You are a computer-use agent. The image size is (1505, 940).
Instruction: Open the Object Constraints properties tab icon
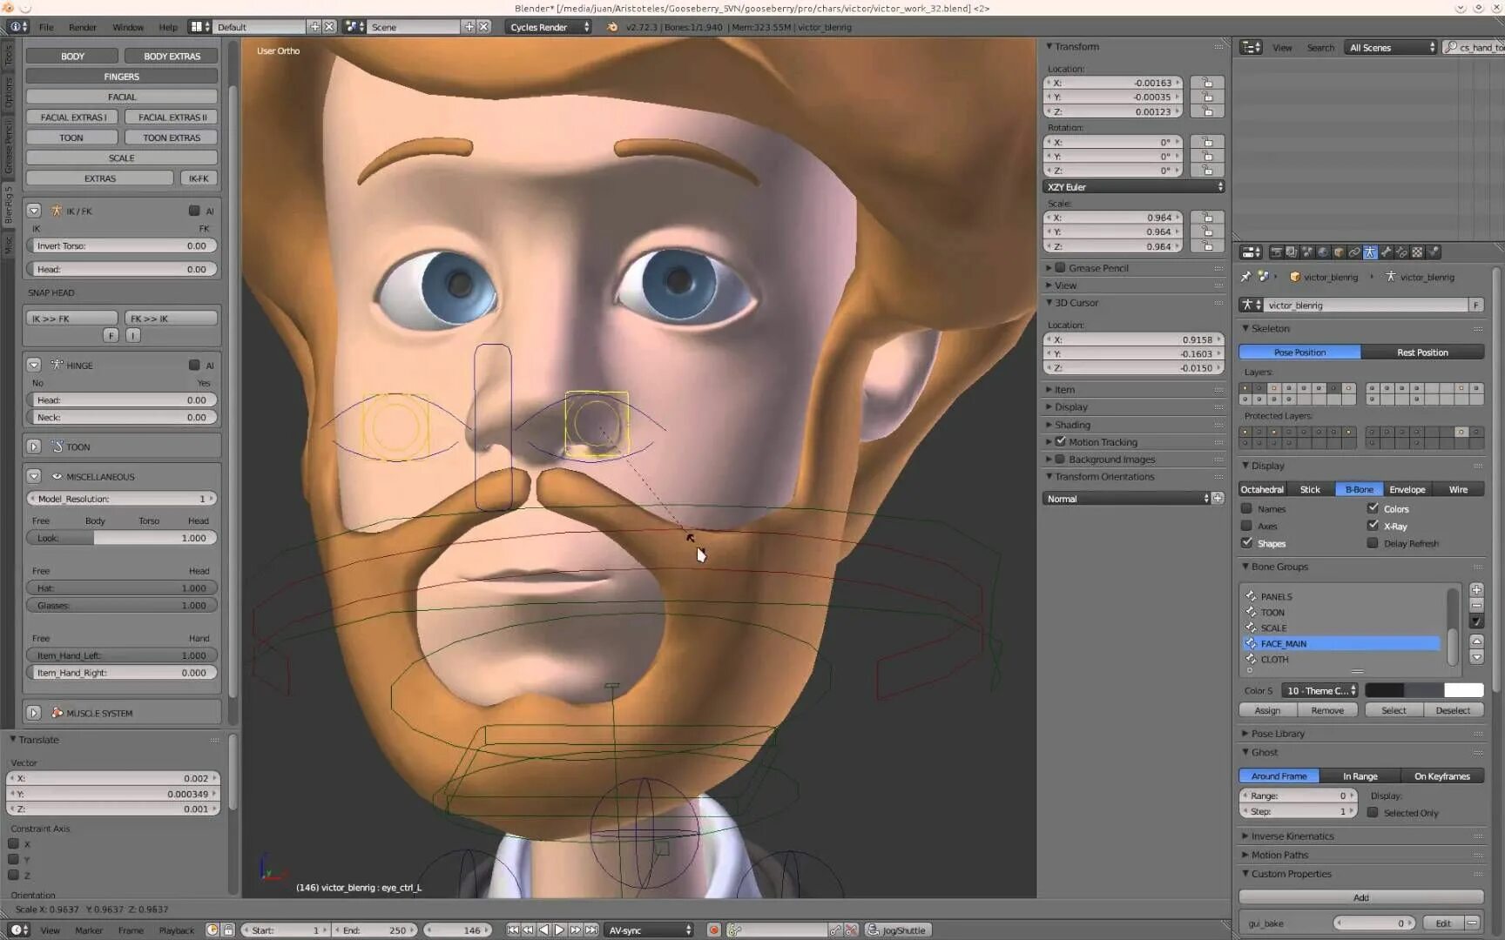click(1354, 252)
